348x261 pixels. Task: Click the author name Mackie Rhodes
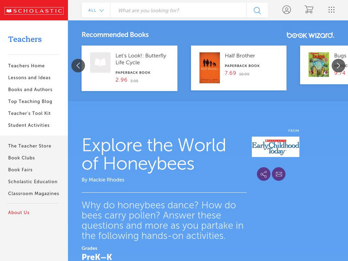[x=107, y=180]
